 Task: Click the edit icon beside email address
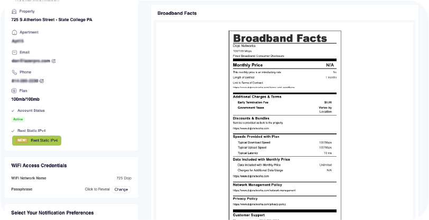pos(53,61)
